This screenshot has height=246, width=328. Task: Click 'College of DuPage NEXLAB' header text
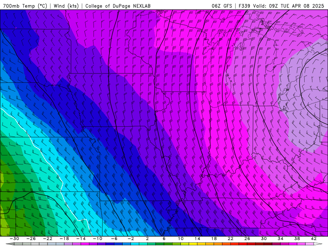pyautogui.click(x=118, y=6)
